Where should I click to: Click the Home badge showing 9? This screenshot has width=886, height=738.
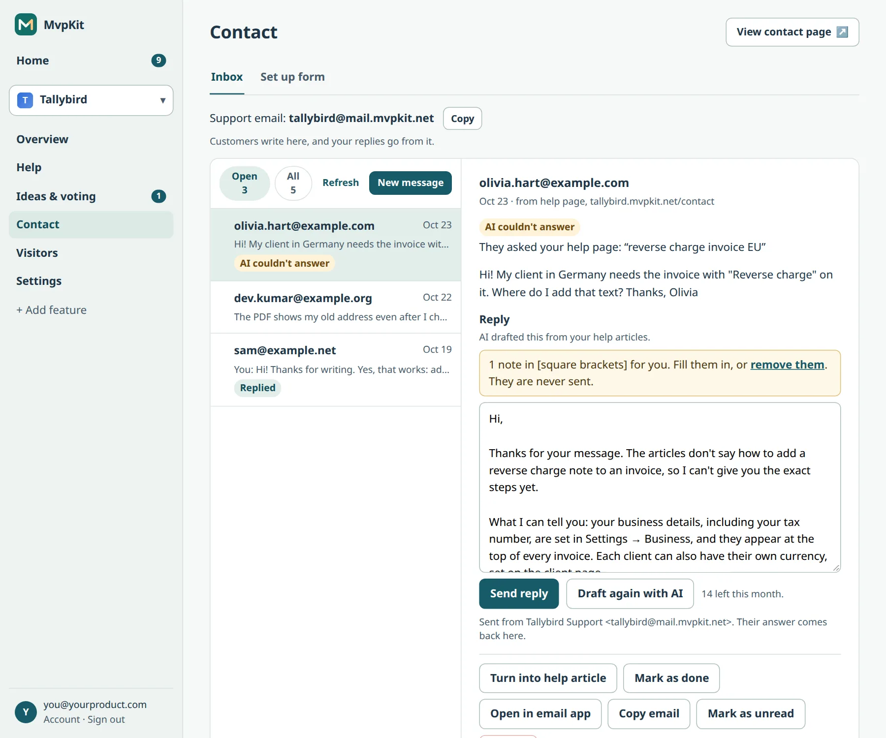click(158, 61)
